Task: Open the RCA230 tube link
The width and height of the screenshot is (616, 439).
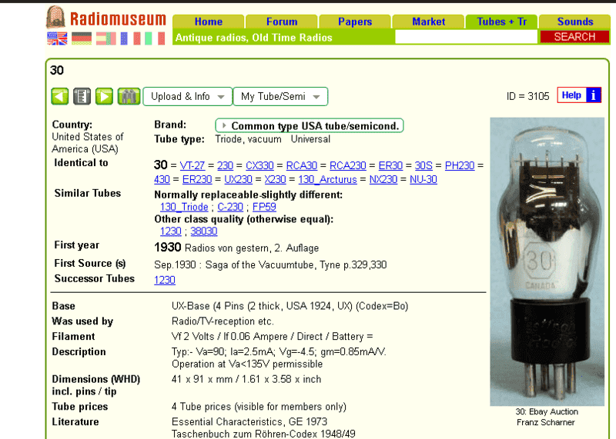Action: [x=348, y=165]
